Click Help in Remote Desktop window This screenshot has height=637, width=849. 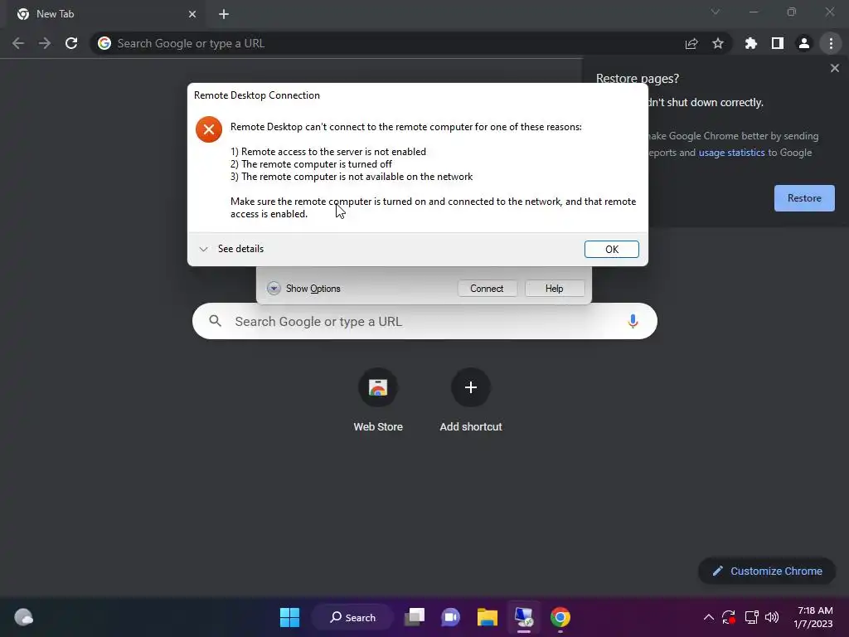pos(555,288)
